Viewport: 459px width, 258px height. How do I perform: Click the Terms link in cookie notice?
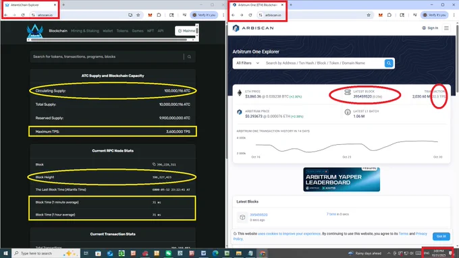[x=404, y=234]
